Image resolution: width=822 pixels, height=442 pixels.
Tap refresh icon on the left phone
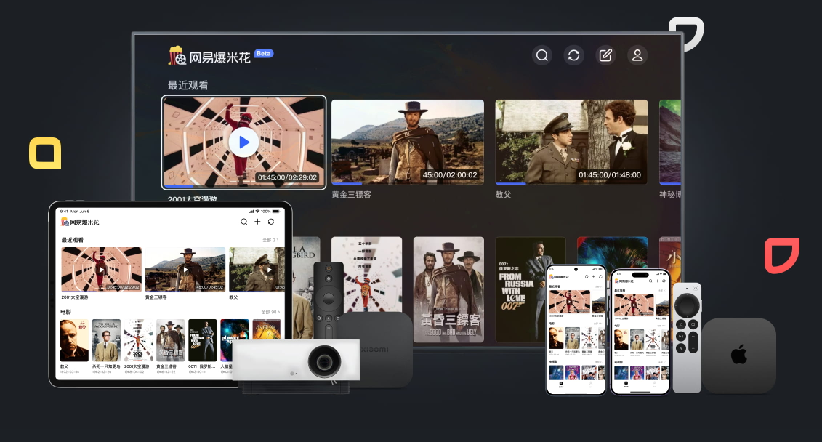point(601,277)
